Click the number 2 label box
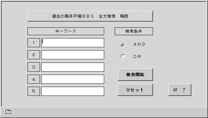208x118 pixels. (x=34, y=55)
